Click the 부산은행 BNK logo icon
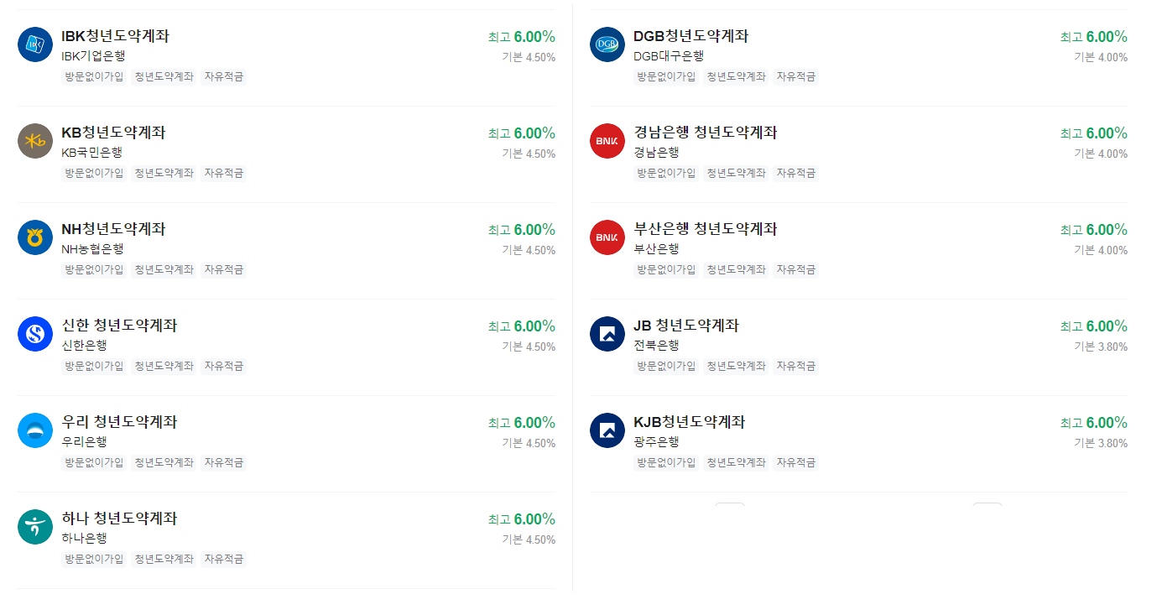 click(x=607, y=237)
